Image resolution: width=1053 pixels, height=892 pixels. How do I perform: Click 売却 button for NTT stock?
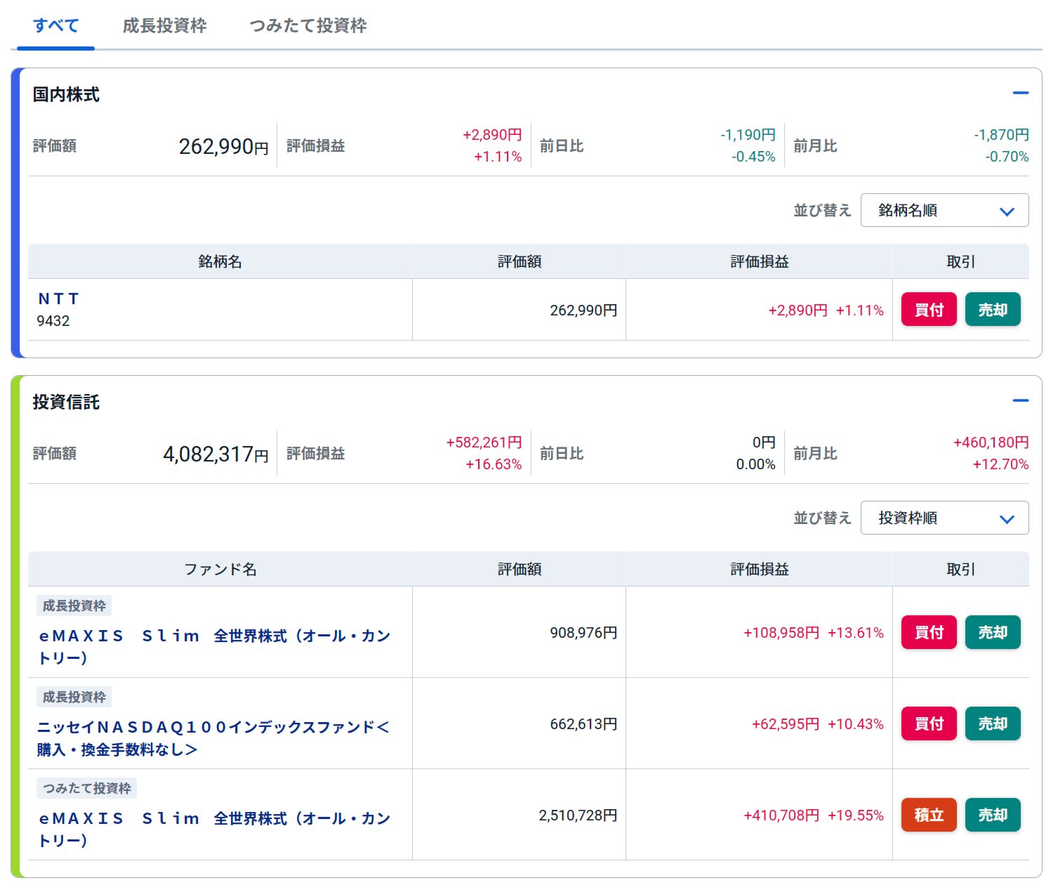992,310
